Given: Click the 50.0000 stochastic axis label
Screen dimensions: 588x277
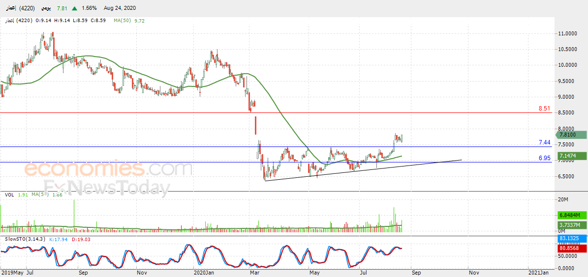Looking at the screenshot, I should (x=567, y=256).
